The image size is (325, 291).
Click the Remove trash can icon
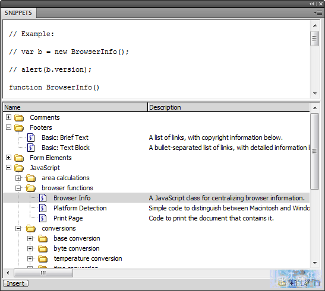click(x=317, y=283)
